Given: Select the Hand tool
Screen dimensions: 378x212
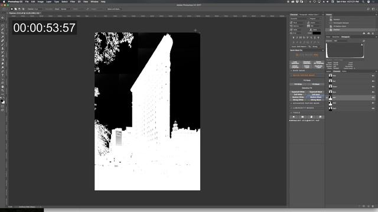Looking at the screenshot, I should pyautogui.click(x=2, y=87).
